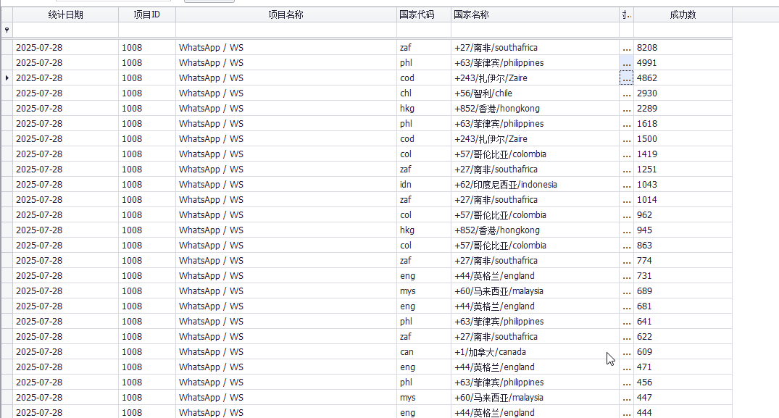Select the date cell in the 2930 row
The height and width of the screenshot is (418, 779).
point(65,93)
